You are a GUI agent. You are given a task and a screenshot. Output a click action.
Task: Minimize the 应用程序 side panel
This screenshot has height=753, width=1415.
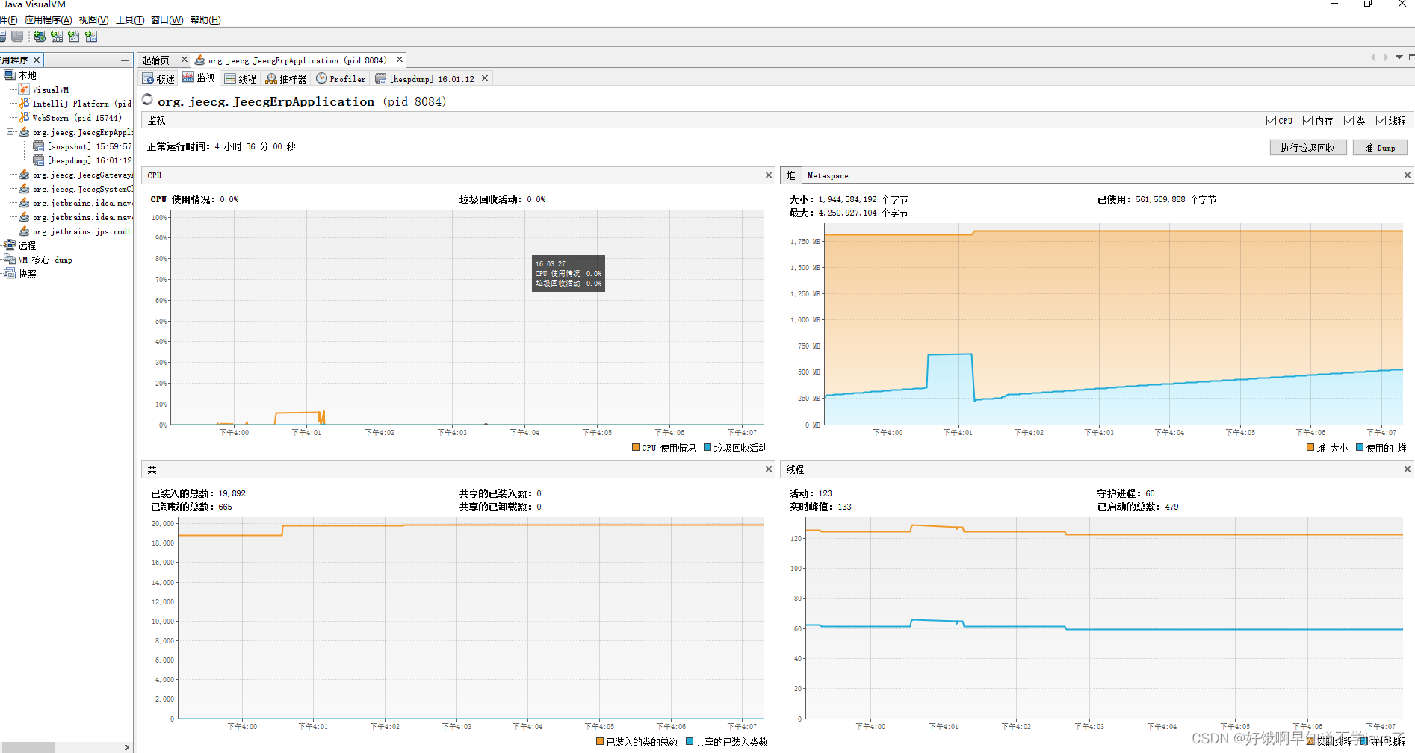coord(125,60)
